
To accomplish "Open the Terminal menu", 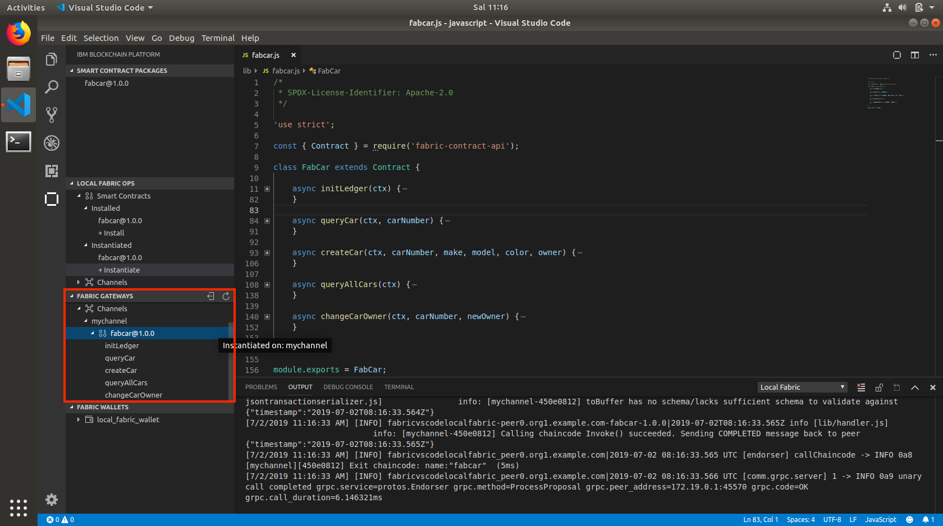I will [218, 38].
